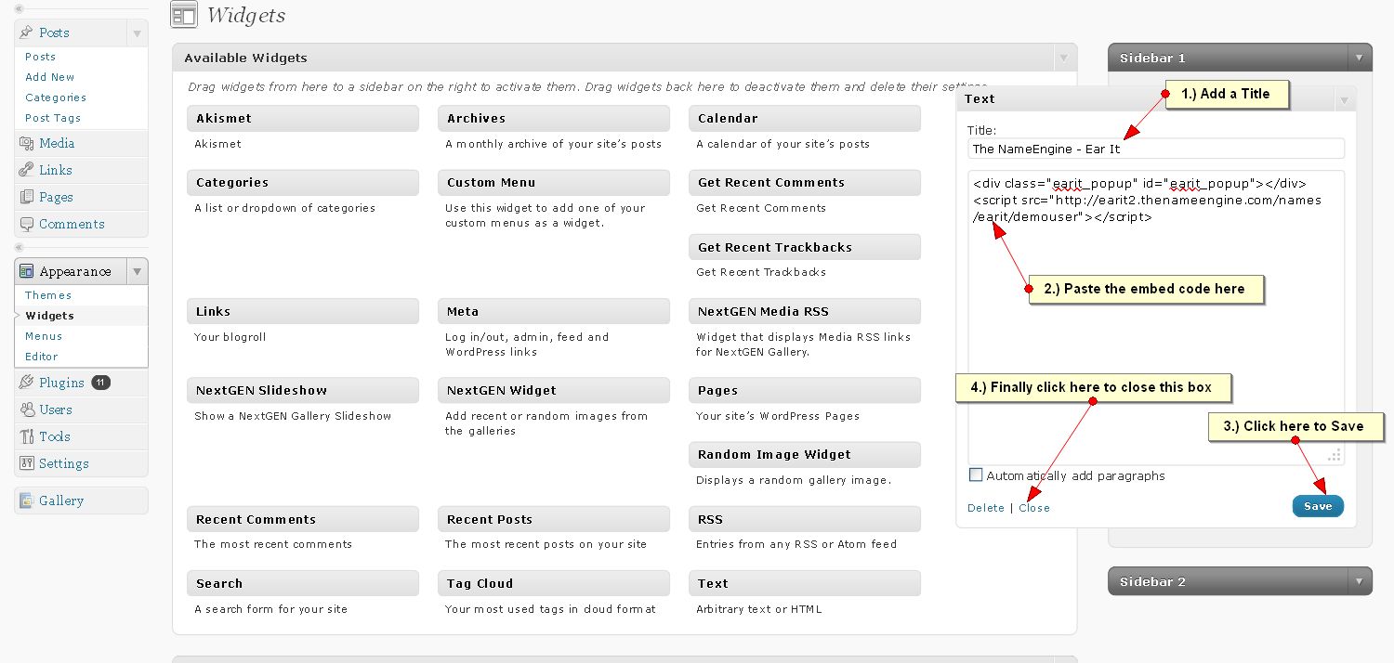
Task: Click the Settings icon in the sidebar
Action: click(x=26, y=463)
